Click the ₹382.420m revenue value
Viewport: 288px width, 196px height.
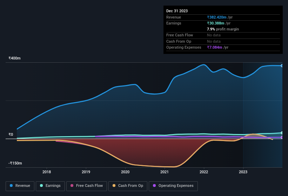217,17
